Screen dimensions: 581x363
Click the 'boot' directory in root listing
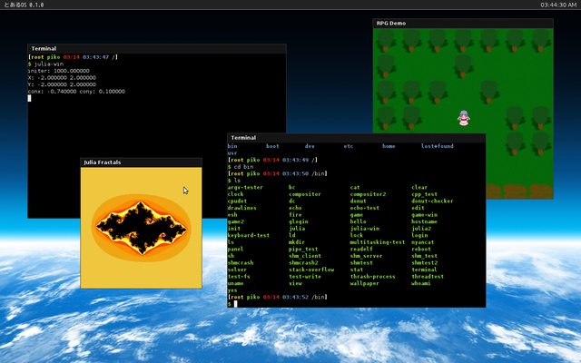pyautogui.click(x=272, y=146)
